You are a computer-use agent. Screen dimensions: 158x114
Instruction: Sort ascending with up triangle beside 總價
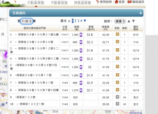point(129,21)
